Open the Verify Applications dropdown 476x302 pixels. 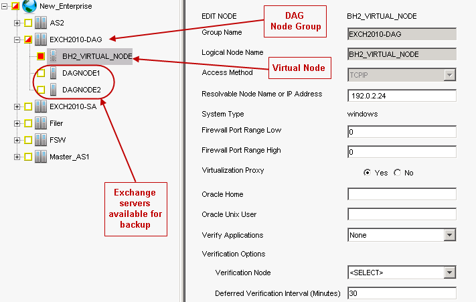[450, 235]
